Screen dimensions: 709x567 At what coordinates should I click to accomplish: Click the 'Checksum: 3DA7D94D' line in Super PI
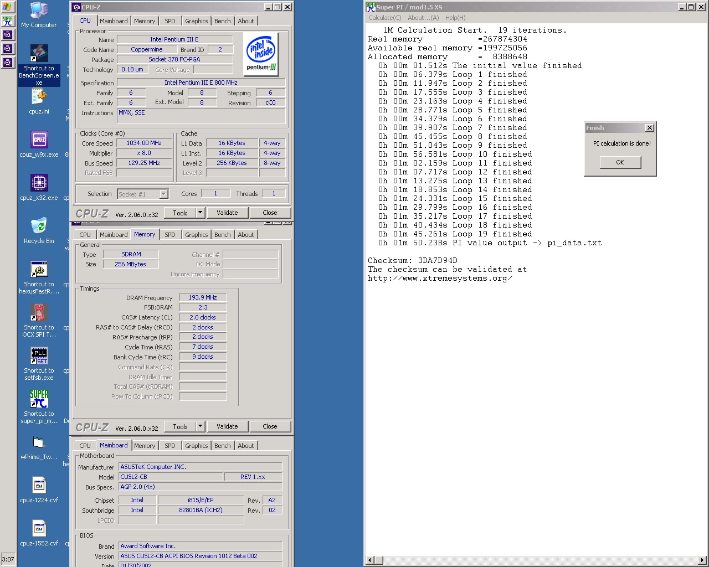[413, 260]
